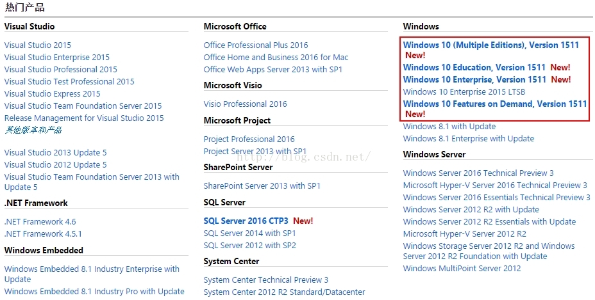This screenshot has width=595, height=300.
Task: Open Project Server 2013 with SP1
Action: pos(255,151)
